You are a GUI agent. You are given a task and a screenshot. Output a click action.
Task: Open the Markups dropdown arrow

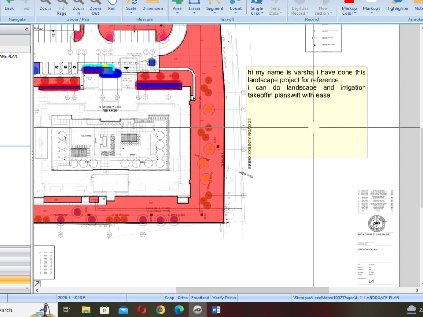point(371,13)
